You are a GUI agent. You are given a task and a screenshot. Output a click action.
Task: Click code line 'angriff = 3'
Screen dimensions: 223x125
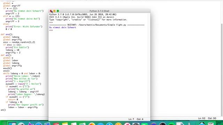(12, 22)
